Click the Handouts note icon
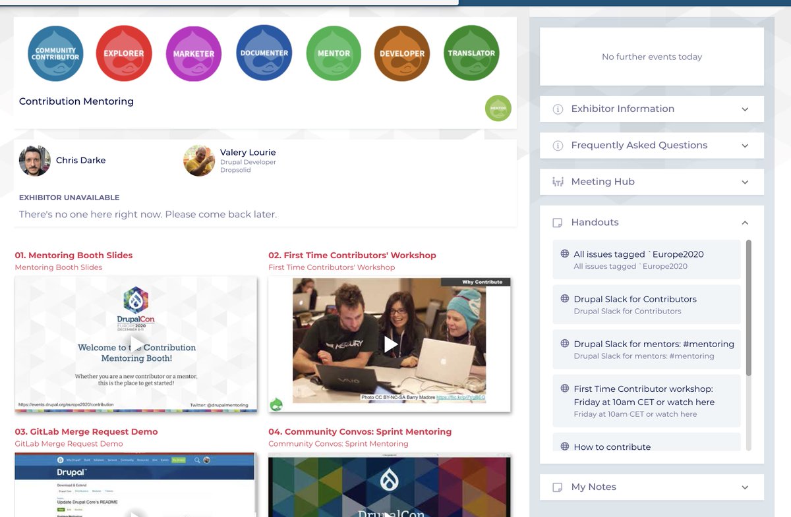 pos(558,223)
